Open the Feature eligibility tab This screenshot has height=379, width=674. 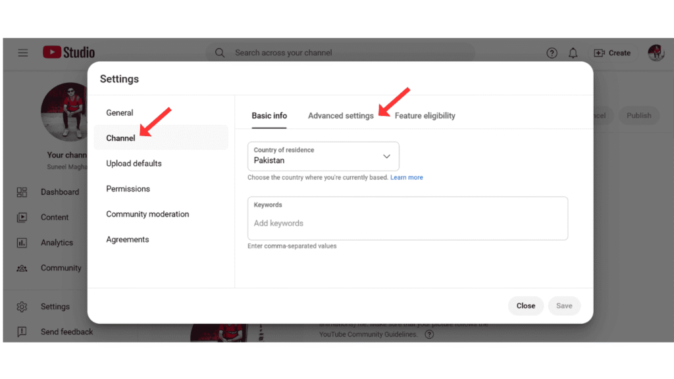tap(425, 115)
